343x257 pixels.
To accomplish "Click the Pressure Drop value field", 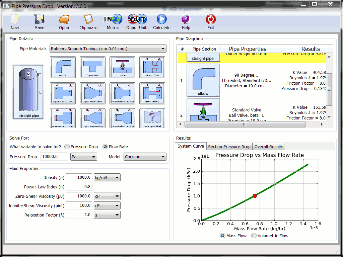I will 54,157.
